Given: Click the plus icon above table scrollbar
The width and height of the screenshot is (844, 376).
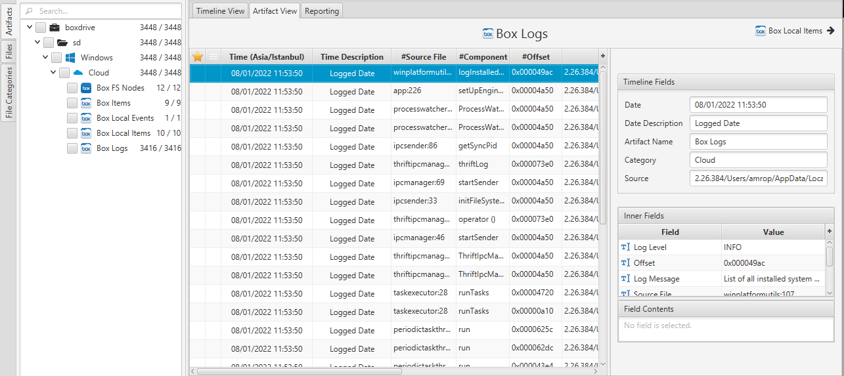Looking at the screenshot, I should pyautogui.click(x=603, y=56).
